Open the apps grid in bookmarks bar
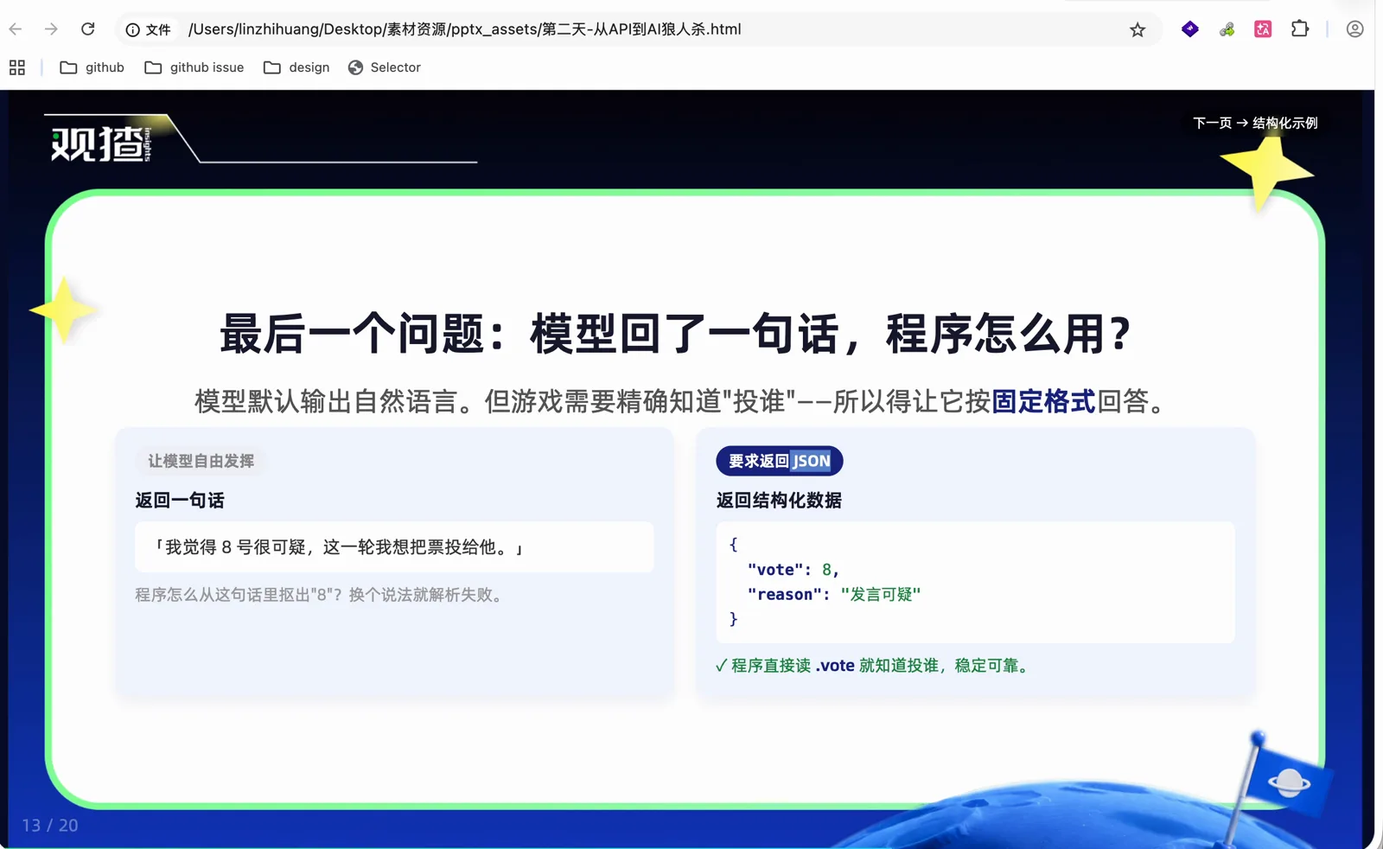 [x=17, y=67]
